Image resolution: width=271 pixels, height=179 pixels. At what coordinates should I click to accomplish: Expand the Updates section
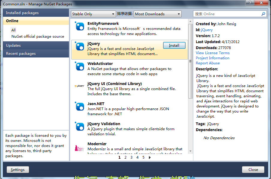36,45
